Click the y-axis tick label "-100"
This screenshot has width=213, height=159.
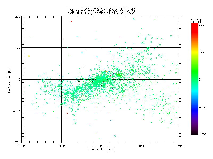point(17,111)
